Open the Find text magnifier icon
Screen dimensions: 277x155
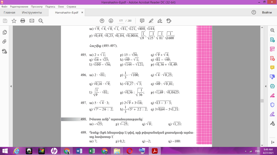[x=41, y=21]
